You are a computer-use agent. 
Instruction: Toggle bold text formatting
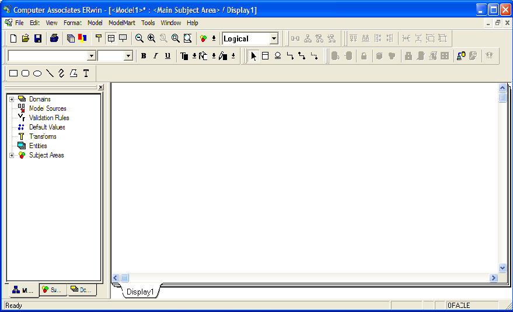tap(144, 56)
